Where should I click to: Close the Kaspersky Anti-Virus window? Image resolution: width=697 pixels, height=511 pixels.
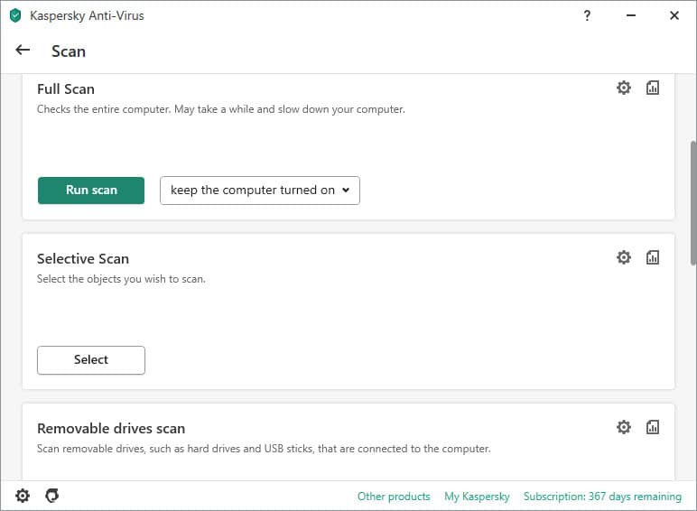point(674,15)
